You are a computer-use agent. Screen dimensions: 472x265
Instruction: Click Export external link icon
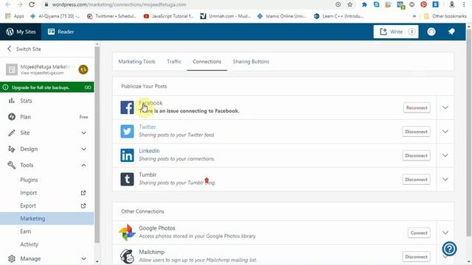coord(83,206)
